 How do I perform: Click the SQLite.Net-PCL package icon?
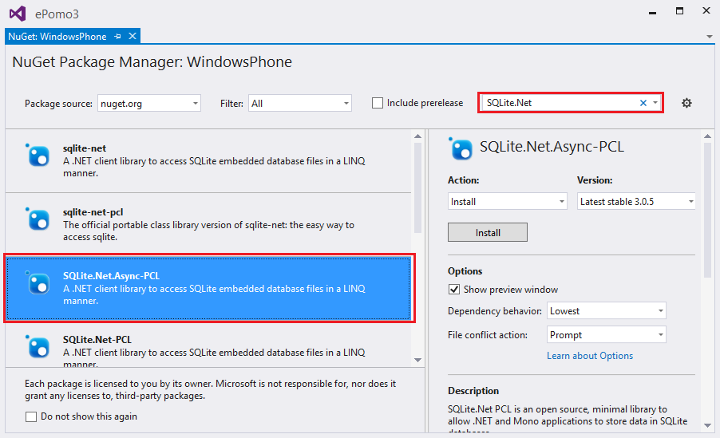coord(38,346)
